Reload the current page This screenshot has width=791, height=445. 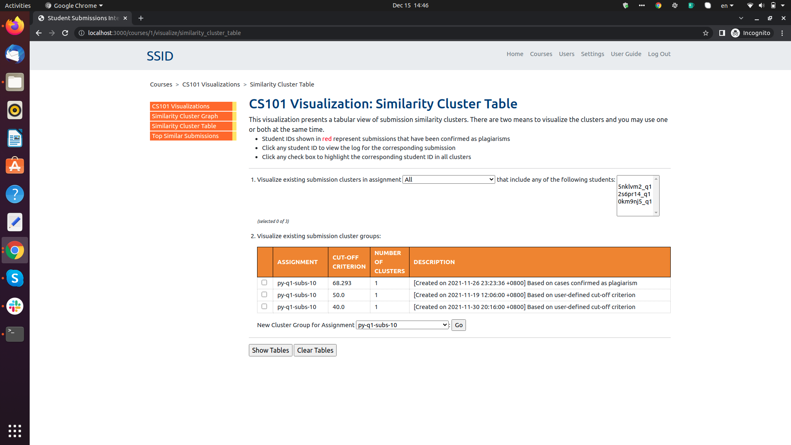[x=65, y=33]
